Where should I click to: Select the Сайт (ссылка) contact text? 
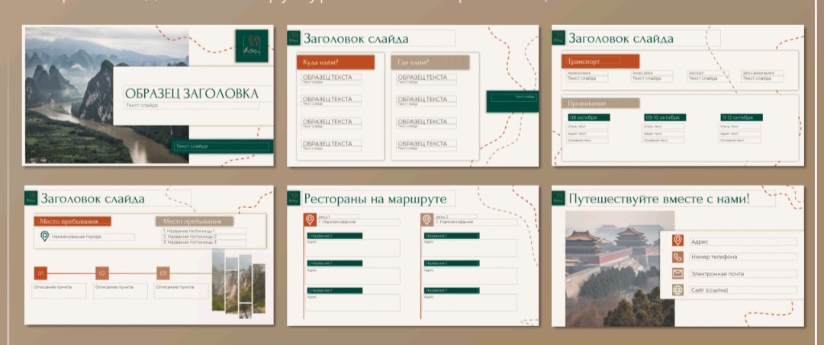click(710, 290)
